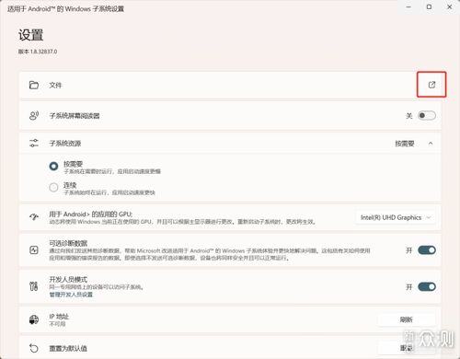Open the 管理开发人员设置 link
The width and height of the screenshot is (460, 359).
(x=71, y=295)
